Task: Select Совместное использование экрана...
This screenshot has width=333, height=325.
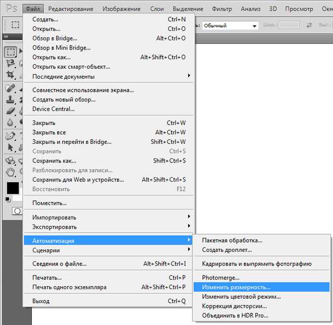Action: tap(108, 90)
